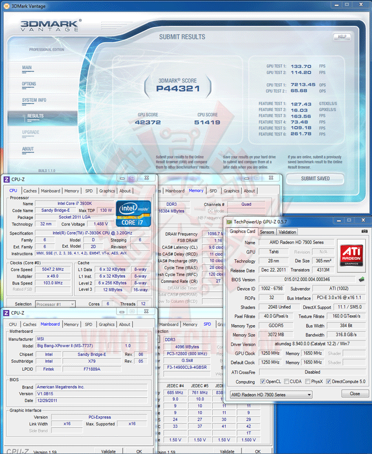Click the ATI CrossFire Disabled field

point(312,372)
